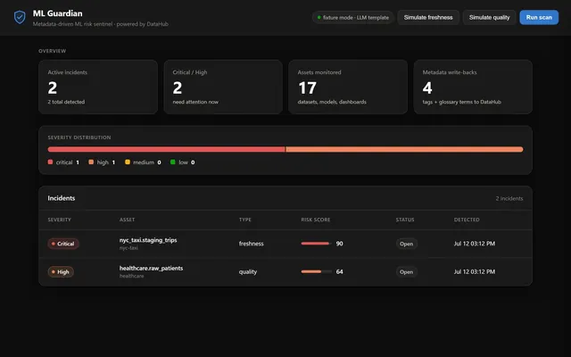The width and height of the screenshot is (571, 357).
Task: Click the Critical severity badge
Action: tap(63, 244)
